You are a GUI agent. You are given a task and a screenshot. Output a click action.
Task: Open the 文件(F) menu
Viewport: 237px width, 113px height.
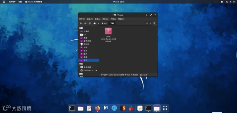pyautogui.click(x=82, y=19)
